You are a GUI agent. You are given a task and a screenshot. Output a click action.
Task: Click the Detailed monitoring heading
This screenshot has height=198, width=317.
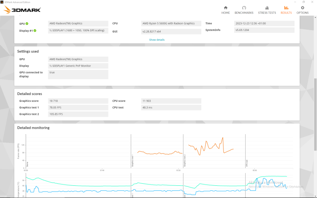pyautogui.click(x=33, y=128)
